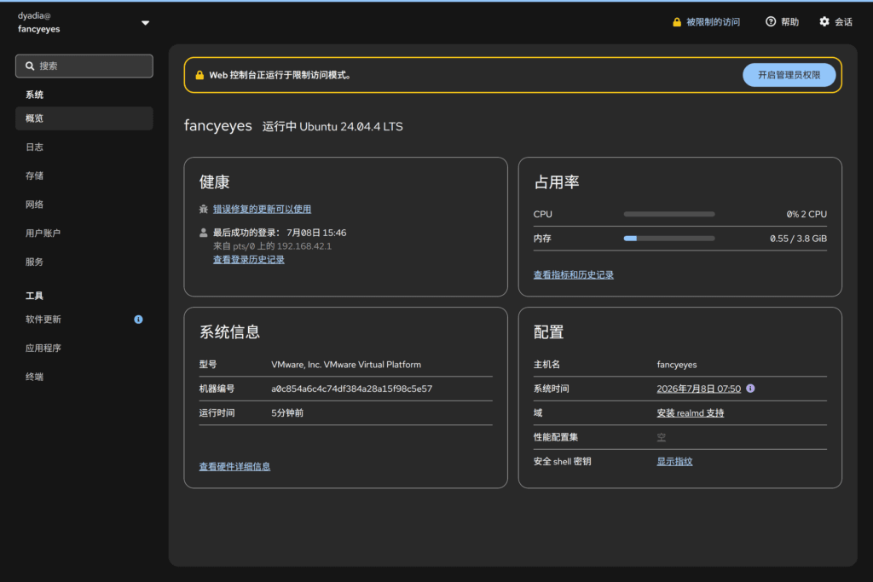Click the lock icon beside 被限制的访问
This screenshot has width=873, height=582.
676,22
